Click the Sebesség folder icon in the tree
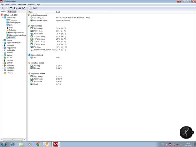Viewport: 196px width, 147px height. [5, 73]
